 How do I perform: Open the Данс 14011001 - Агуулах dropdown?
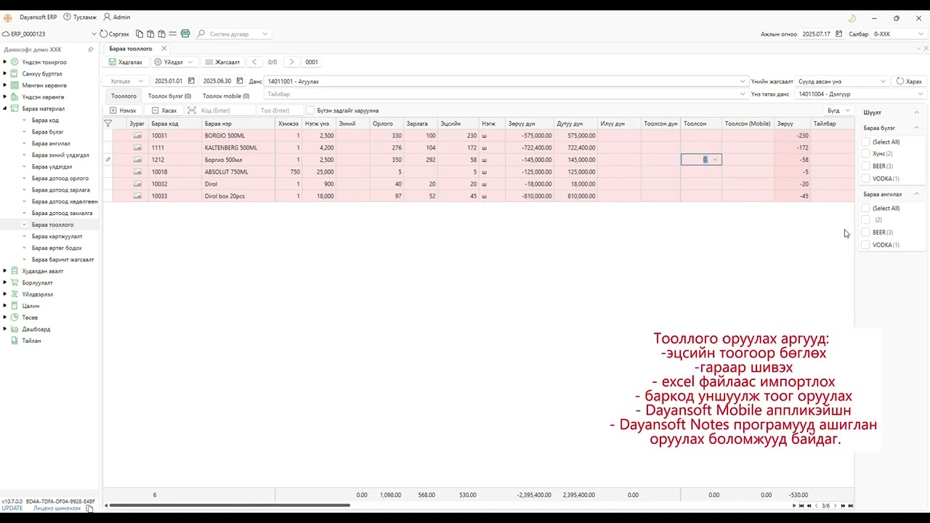(x=506, y=81)
